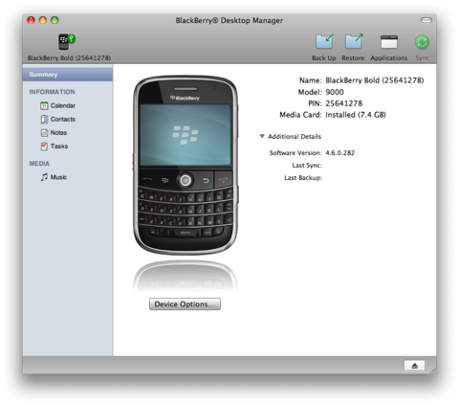This screenshot has height=405, width=459.
Task: Toggle toolbar with the top-right pill button
Action: [x=426, y=20]
